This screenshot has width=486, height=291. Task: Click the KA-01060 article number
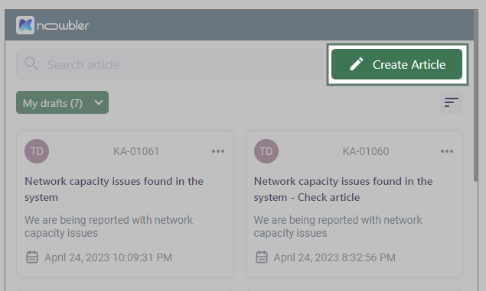coord(365,151)
